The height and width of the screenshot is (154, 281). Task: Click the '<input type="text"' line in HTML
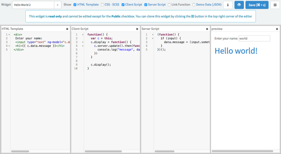[43, 42]
